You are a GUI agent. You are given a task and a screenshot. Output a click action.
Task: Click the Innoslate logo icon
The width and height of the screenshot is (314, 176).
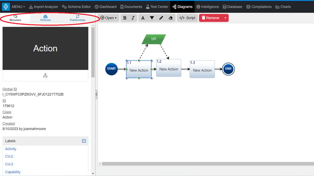point(6,7)
